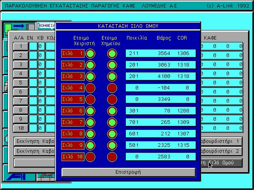
Task: Click the Σιλό 6 chemistry-ready green indicator
Action: (112, 111)
